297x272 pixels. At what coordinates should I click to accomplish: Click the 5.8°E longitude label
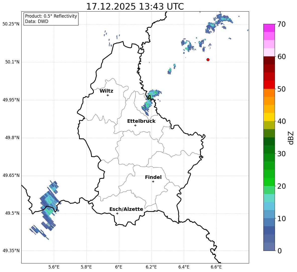86,267
